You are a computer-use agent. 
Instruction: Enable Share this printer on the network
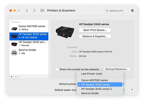tap(57, 69)
